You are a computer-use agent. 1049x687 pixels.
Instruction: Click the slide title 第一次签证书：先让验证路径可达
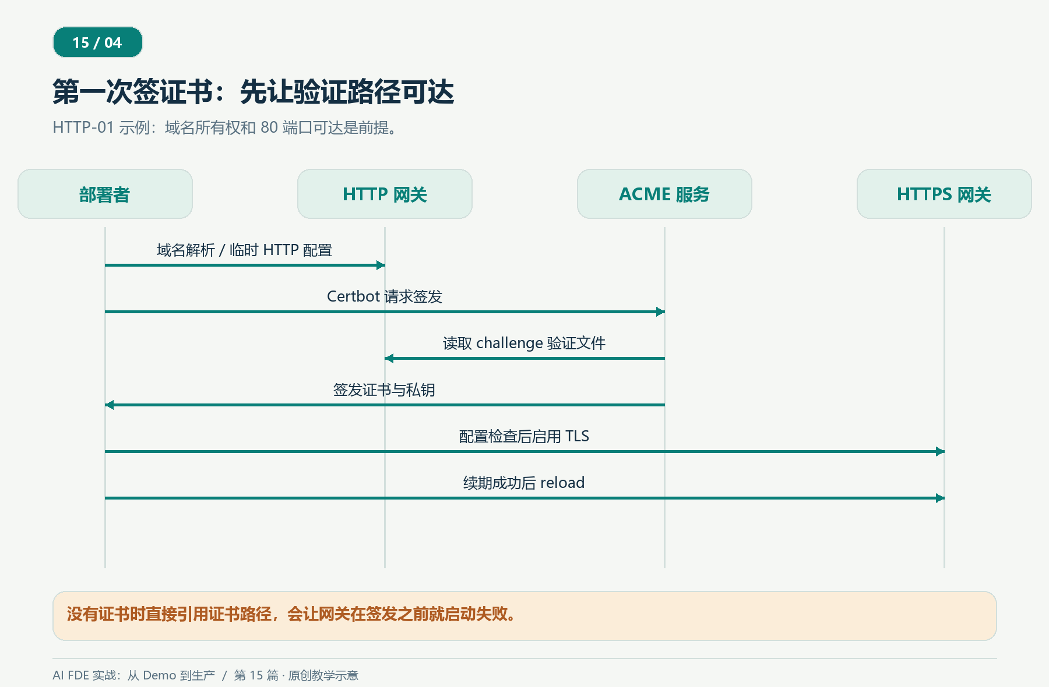coord(253,92)
